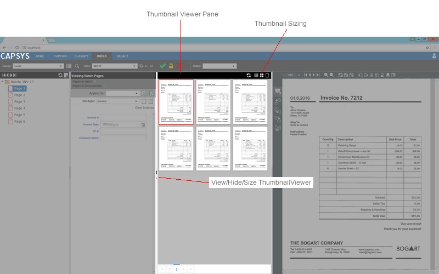
Task: Select Page 4 in the batch tree
Action: pos(20,109)
